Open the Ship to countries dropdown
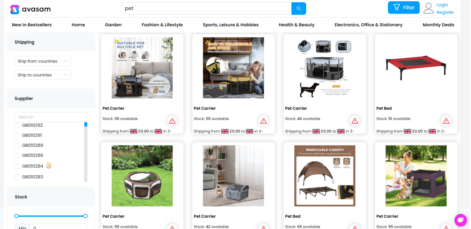471x229 pixels. point(43,75)
